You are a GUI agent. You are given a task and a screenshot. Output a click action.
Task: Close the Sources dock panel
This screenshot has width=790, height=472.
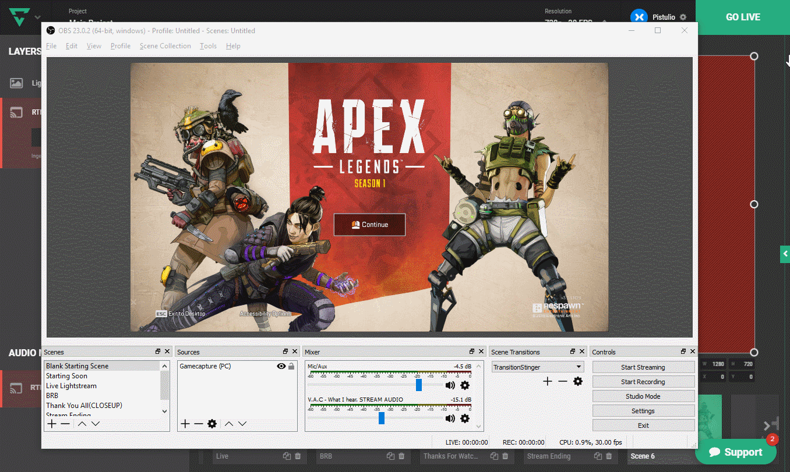click(295, 352)
